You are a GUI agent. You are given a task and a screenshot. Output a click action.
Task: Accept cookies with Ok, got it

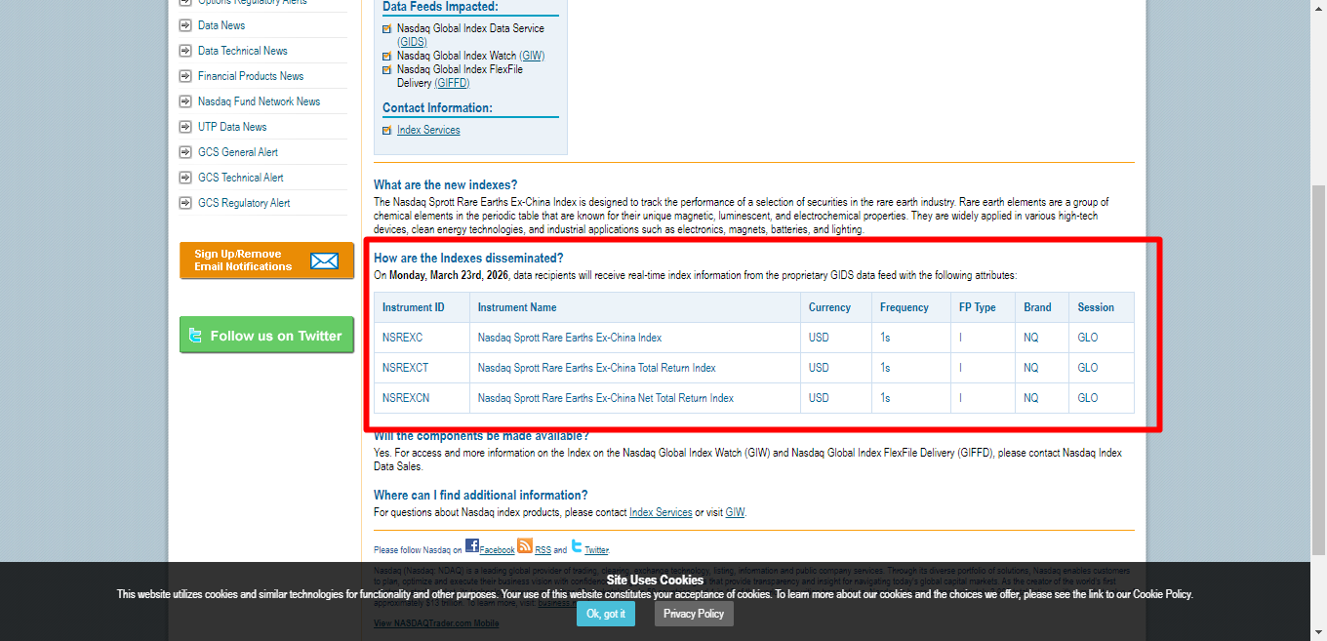(605, 614)
